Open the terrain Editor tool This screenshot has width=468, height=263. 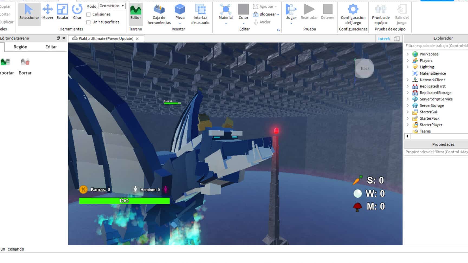coord(135,12)
